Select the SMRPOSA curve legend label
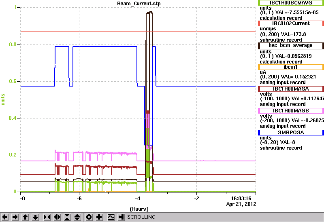The image size is (324, 222). coord(291,133)
